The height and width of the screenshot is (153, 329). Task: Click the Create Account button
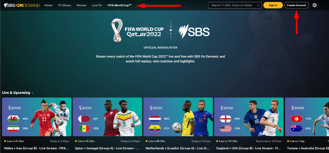pos(296,5)
